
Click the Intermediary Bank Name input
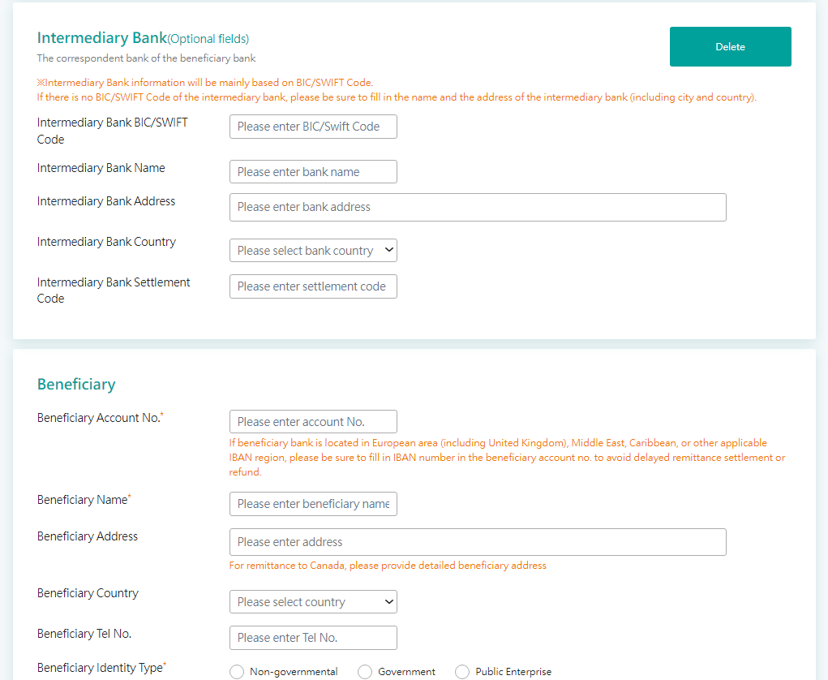point(313,172)
